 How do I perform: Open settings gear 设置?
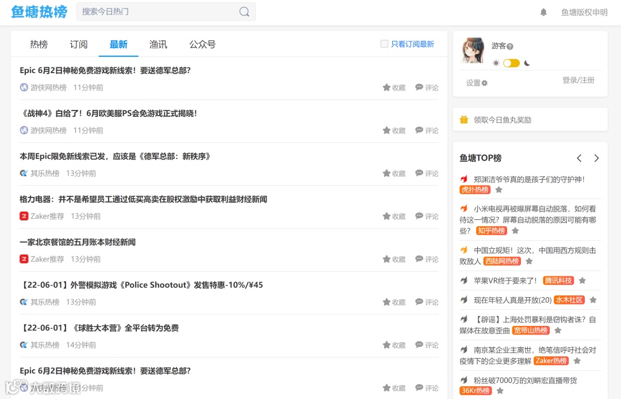[477, 83]
